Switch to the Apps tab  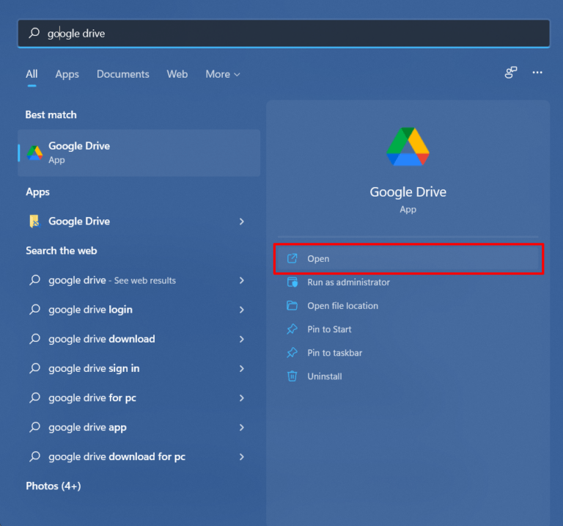(67, 74)
